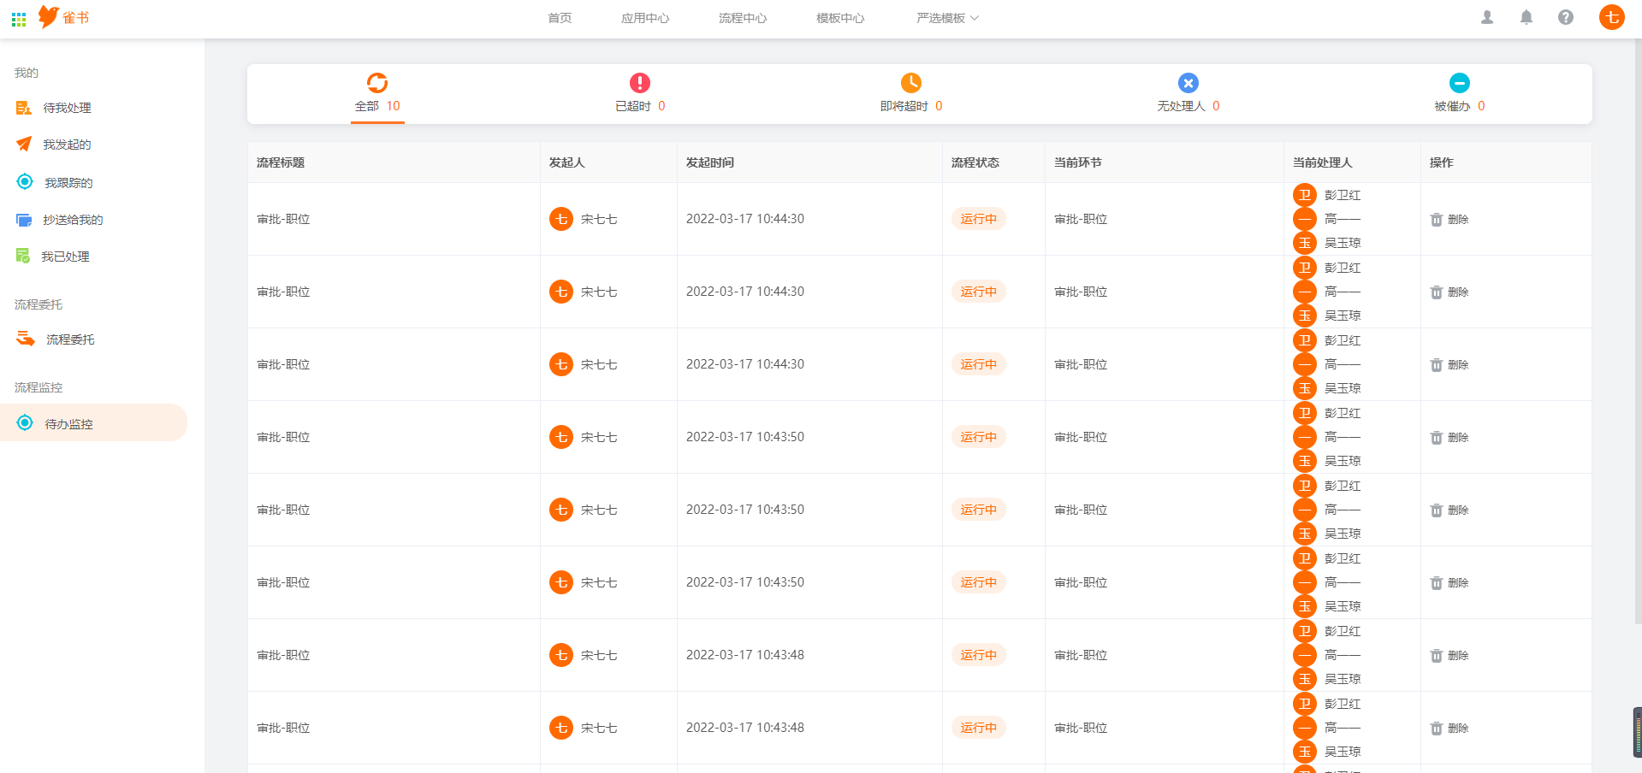Open 流程中心 in top navigation
The width and height of the screenshot is (1642, 773).
pyautogui.click(x=743, y=18)
